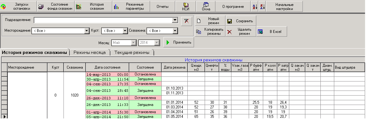Open the НСИ reference data
Viewport: 366px width, 120px height.
point(186,7)
